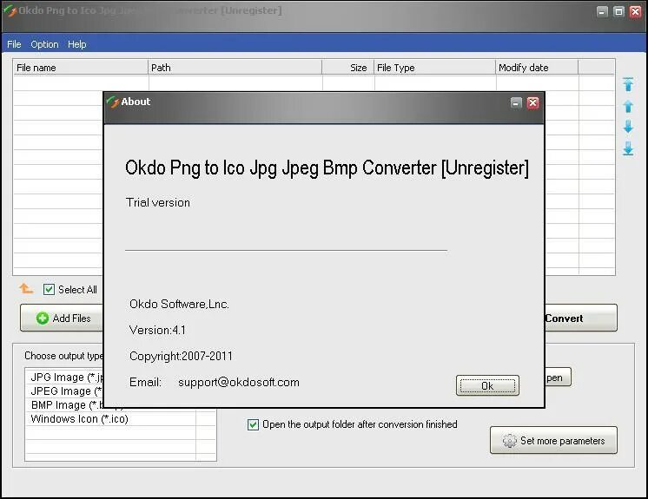Click the Version:4.1 text
Screen dimensions: 648x499
(x=157, y=330)
